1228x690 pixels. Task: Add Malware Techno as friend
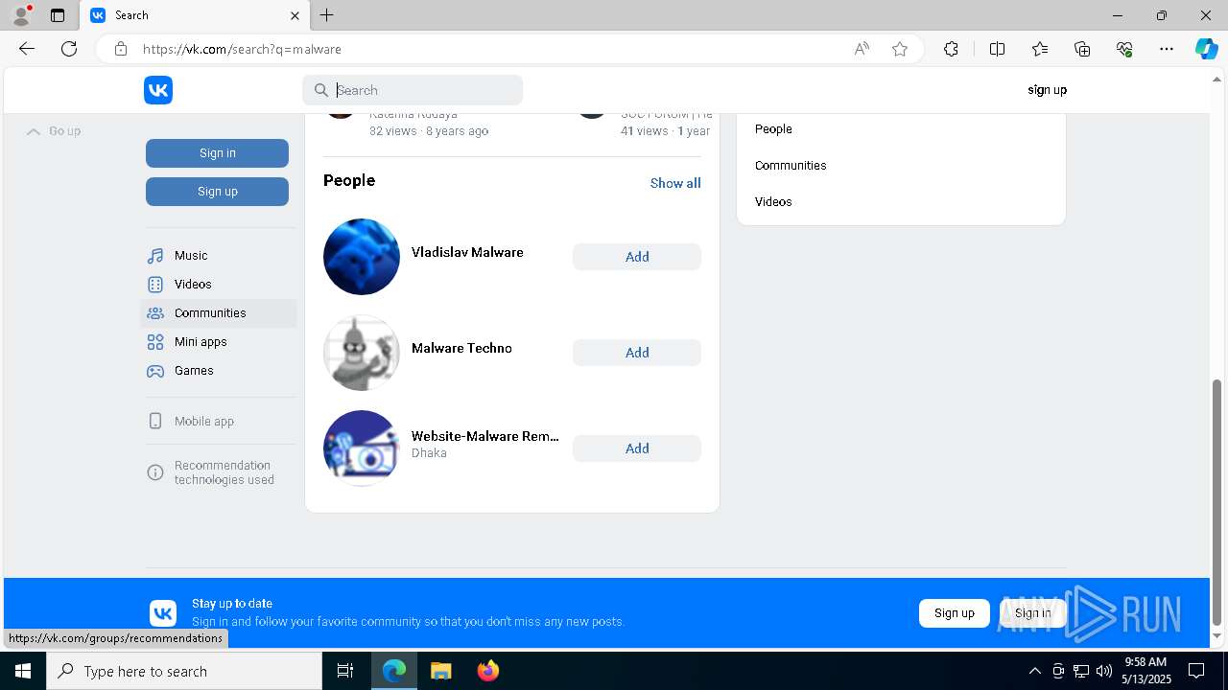click(x=637, y=353)
